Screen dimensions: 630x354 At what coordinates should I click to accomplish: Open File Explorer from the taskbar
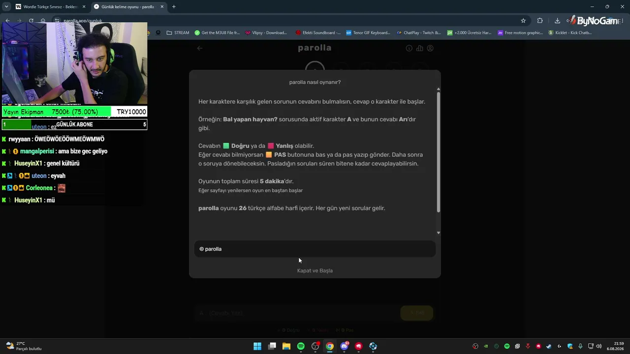coord(286,346)
